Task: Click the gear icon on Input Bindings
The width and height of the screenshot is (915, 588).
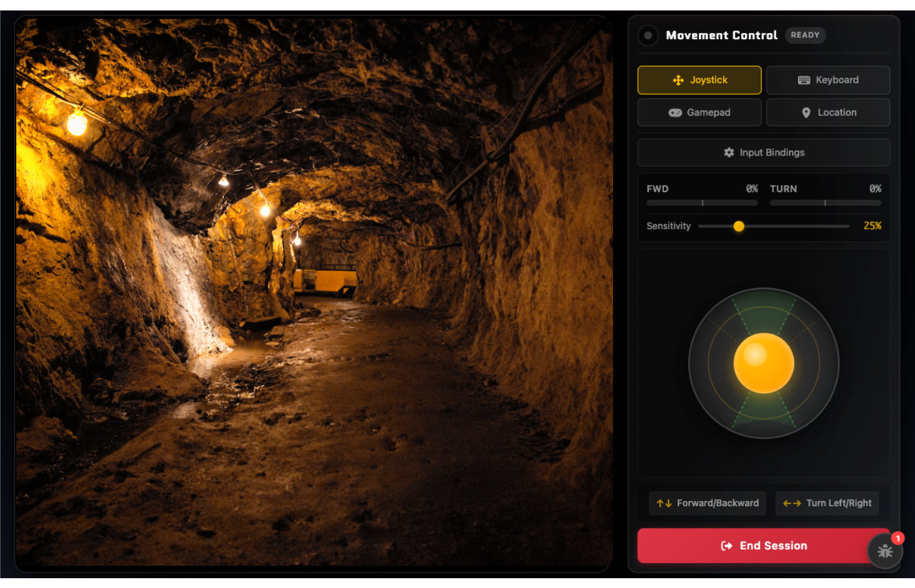Action: coord(729,152)
